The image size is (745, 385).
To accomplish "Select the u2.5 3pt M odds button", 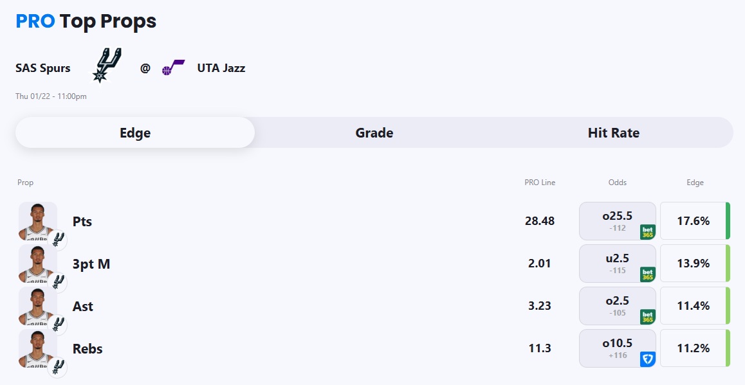I will point(617,264).
